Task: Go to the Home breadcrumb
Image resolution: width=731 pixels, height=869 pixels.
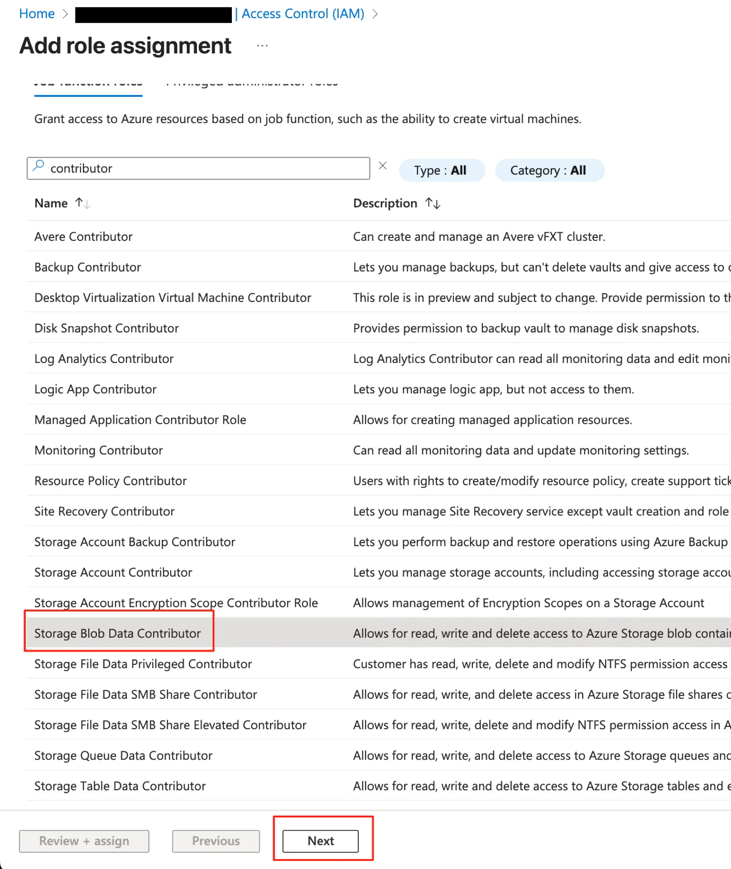Action: [37, 14]
